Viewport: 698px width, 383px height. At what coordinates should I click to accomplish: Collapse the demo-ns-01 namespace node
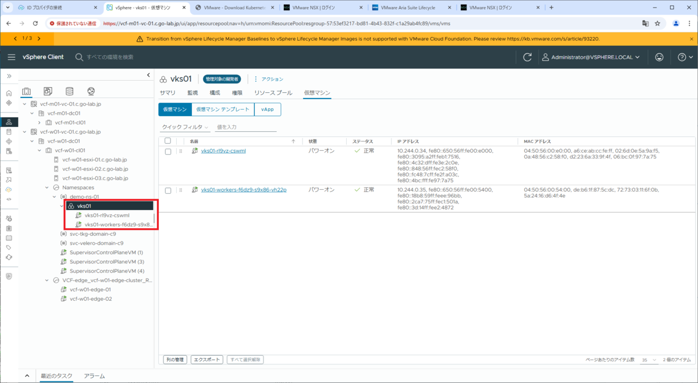(x=55, y=197)
